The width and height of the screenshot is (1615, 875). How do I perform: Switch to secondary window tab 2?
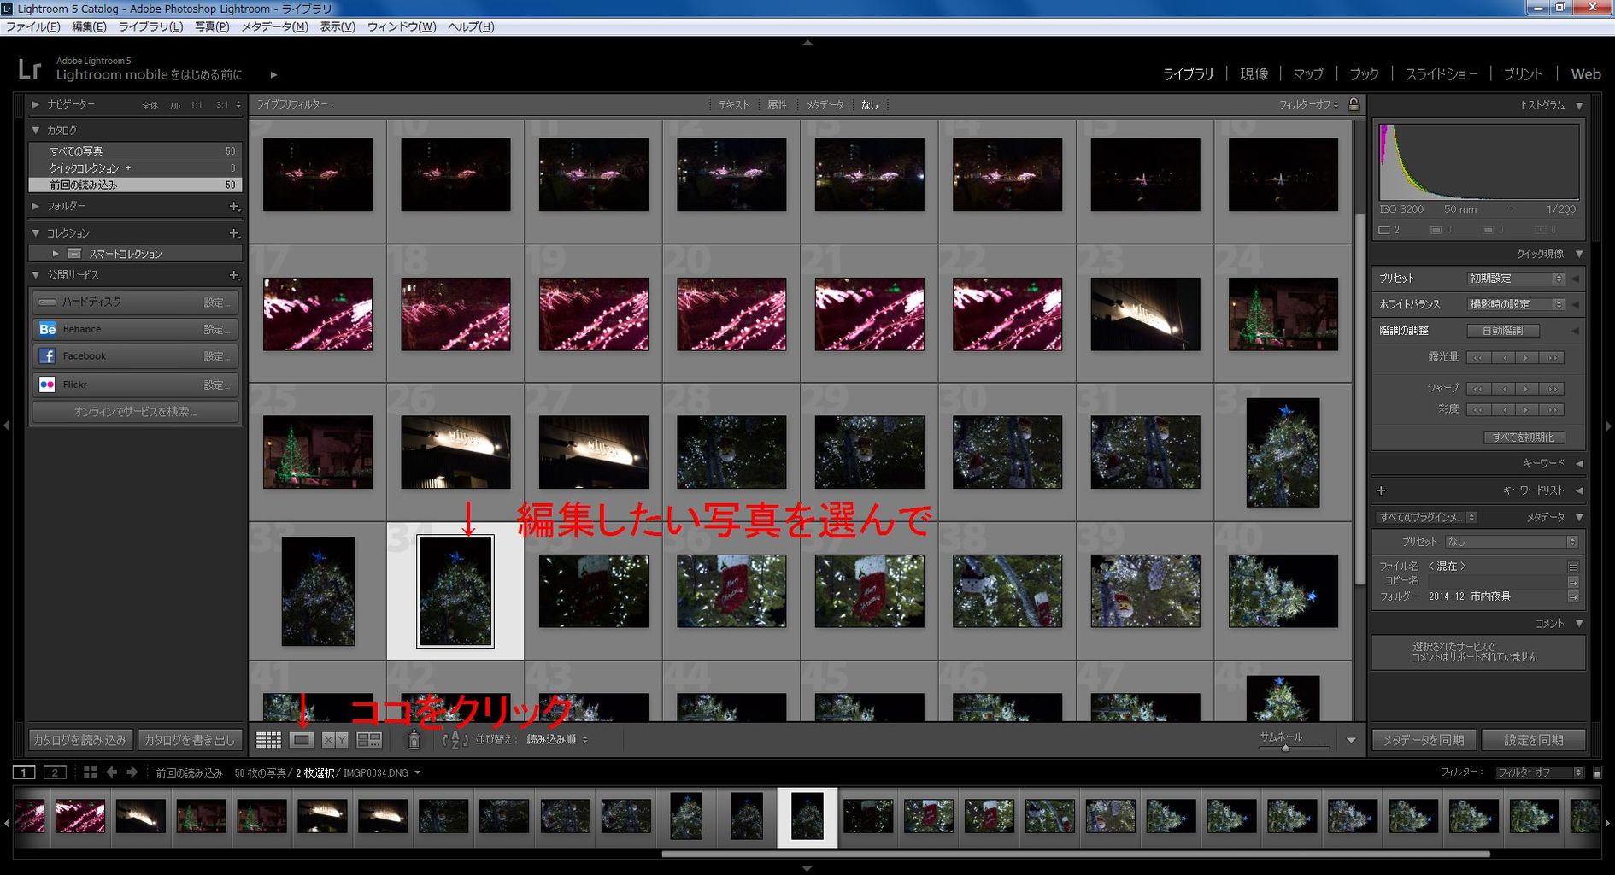[x=55, y=772]
